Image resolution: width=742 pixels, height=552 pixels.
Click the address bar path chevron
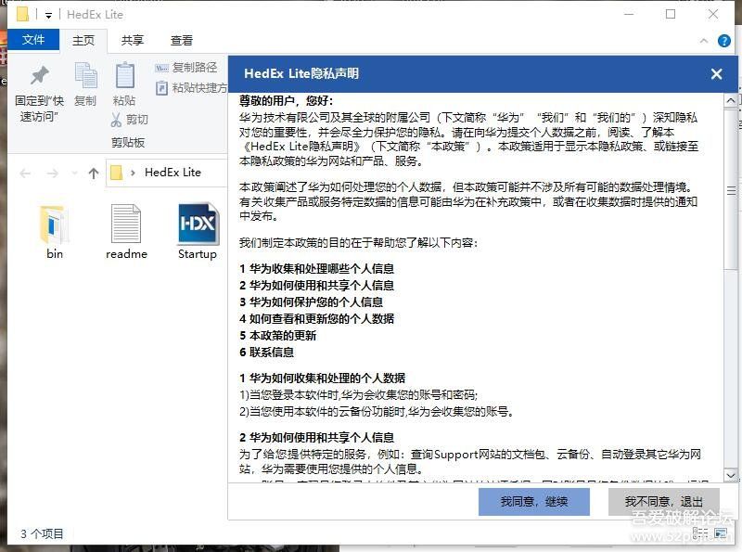click(133, 173)
